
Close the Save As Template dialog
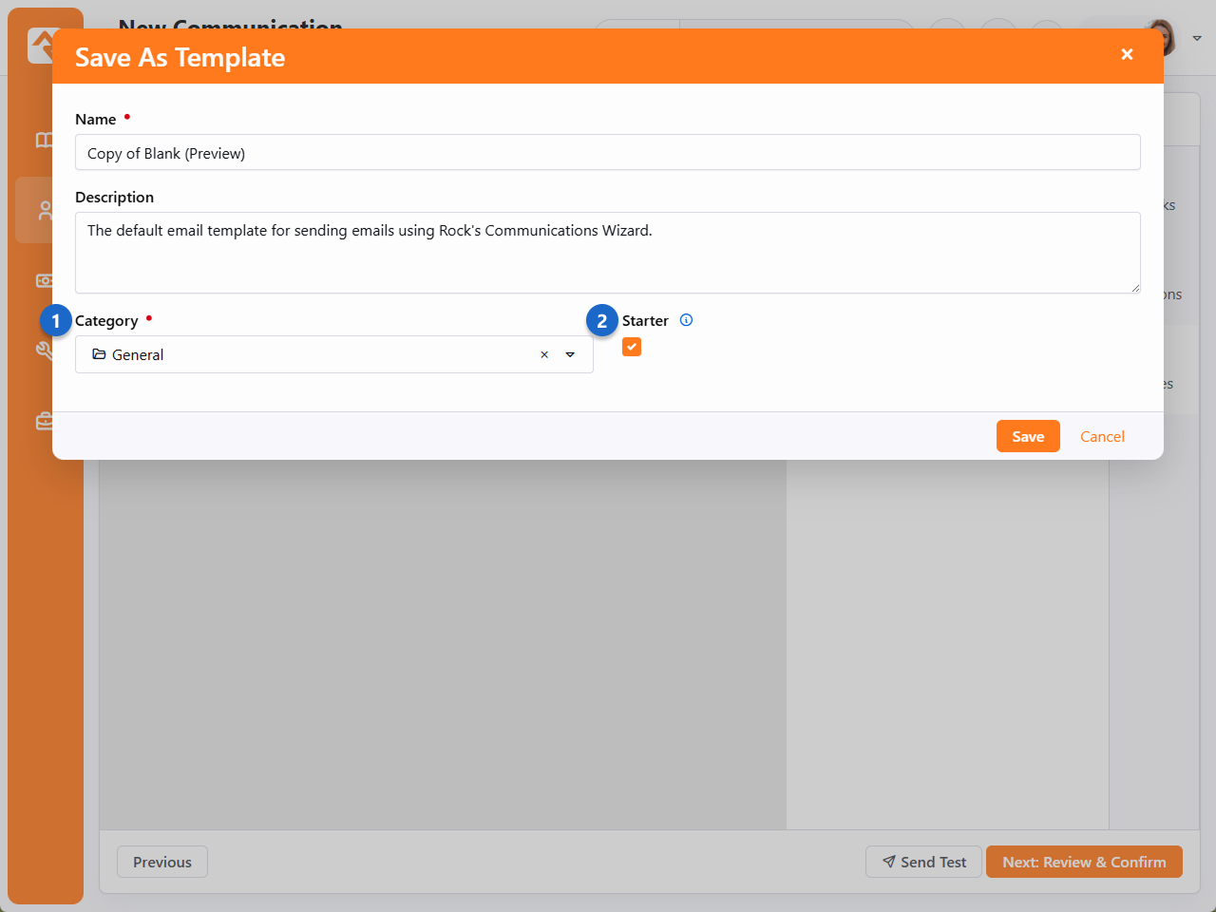(1127, 54)
